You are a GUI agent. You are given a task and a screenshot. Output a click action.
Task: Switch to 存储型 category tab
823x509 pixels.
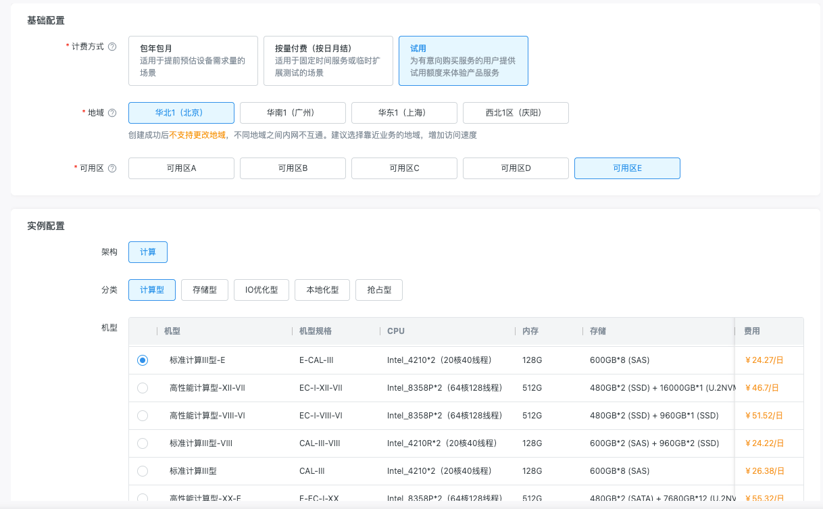[205, 290]
